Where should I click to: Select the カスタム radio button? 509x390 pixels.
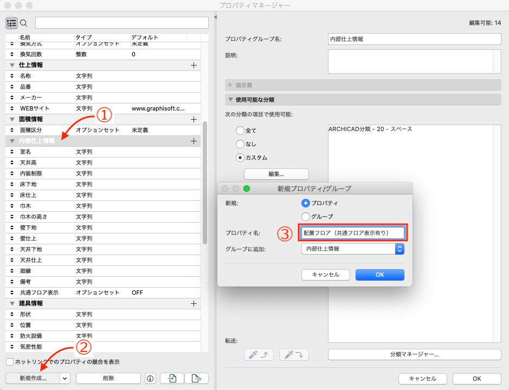240,158
